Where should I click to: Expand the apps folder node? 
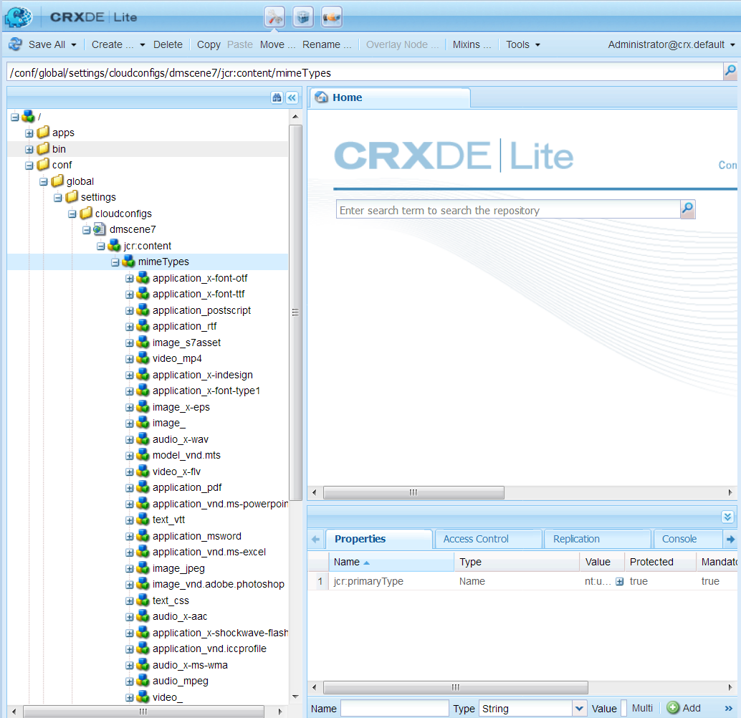pyautogui.click(x=29, y=133)
